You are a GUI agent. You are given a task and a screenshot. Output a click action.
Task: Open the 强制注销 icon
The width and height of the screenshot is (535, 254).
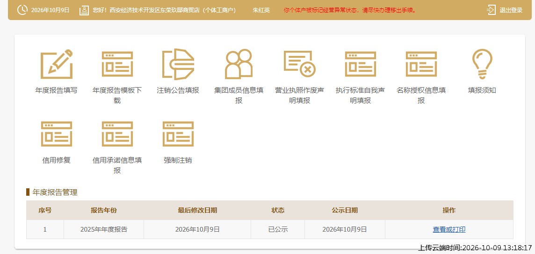click(178, 134)
